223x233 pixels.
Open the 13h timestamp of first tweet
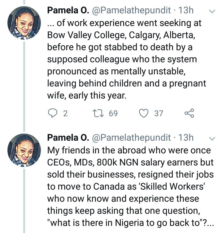click(x=186, y=11)
